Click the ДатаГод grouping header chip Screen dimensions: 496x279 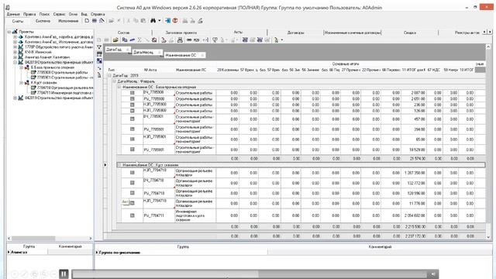pyautogui.click(x=118, y=50)
